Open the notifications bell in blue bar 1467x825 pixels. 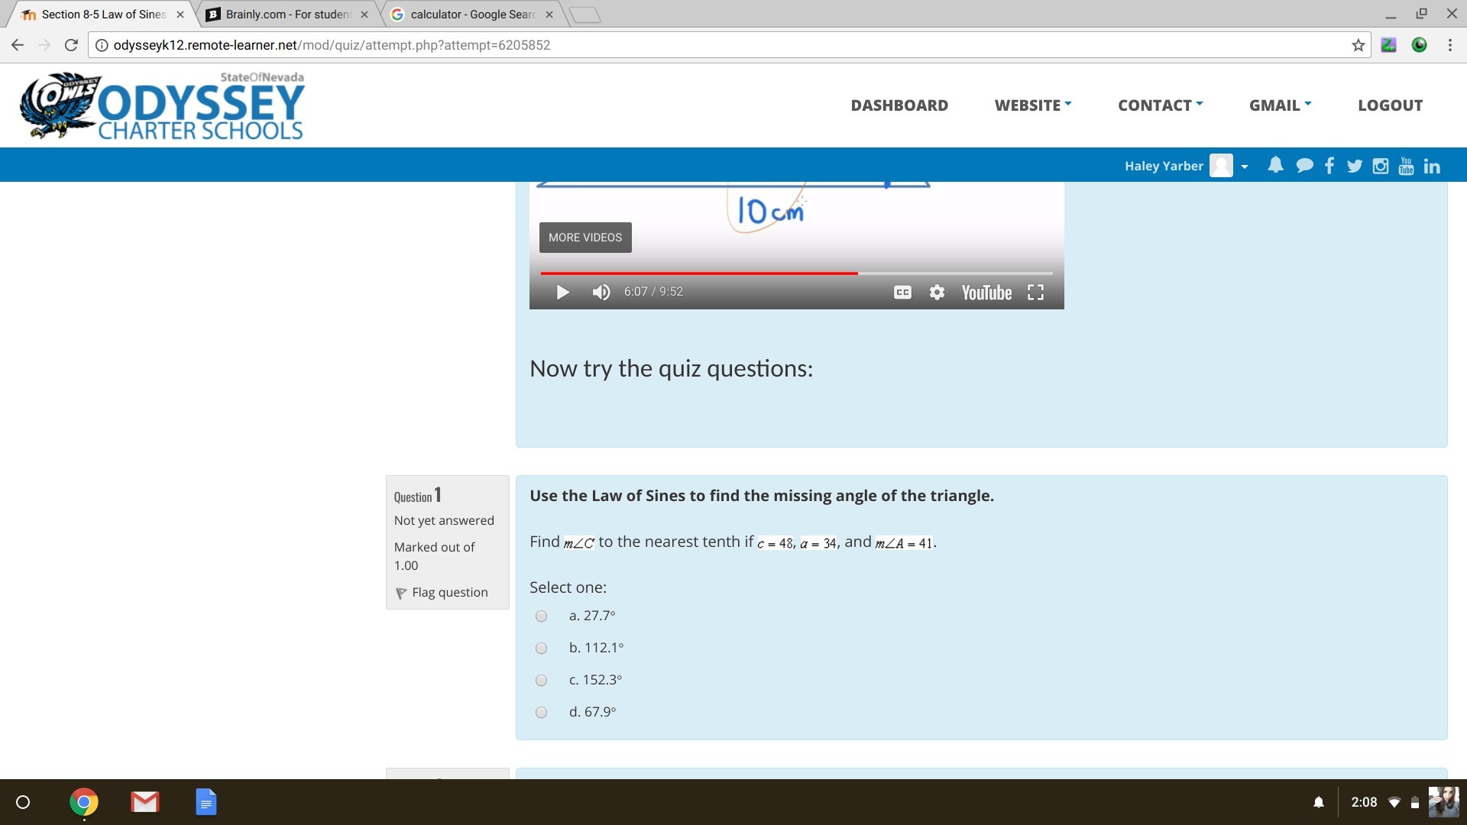point(1274,166)
